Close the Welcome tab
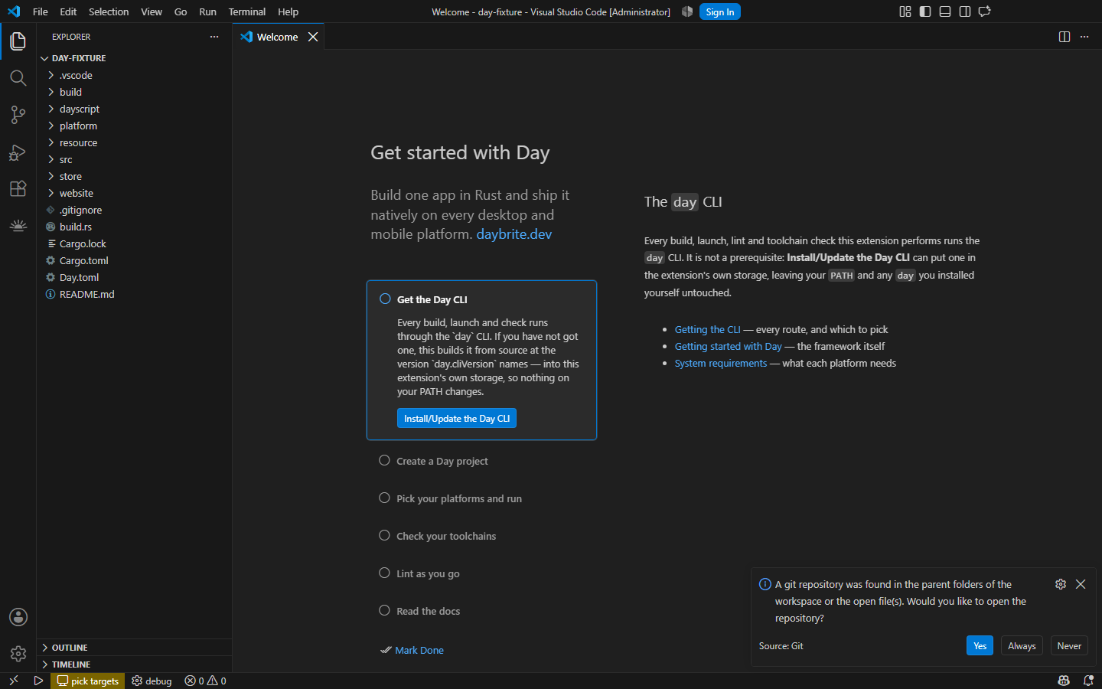1102x689 pixels. [x=313, y=37]
